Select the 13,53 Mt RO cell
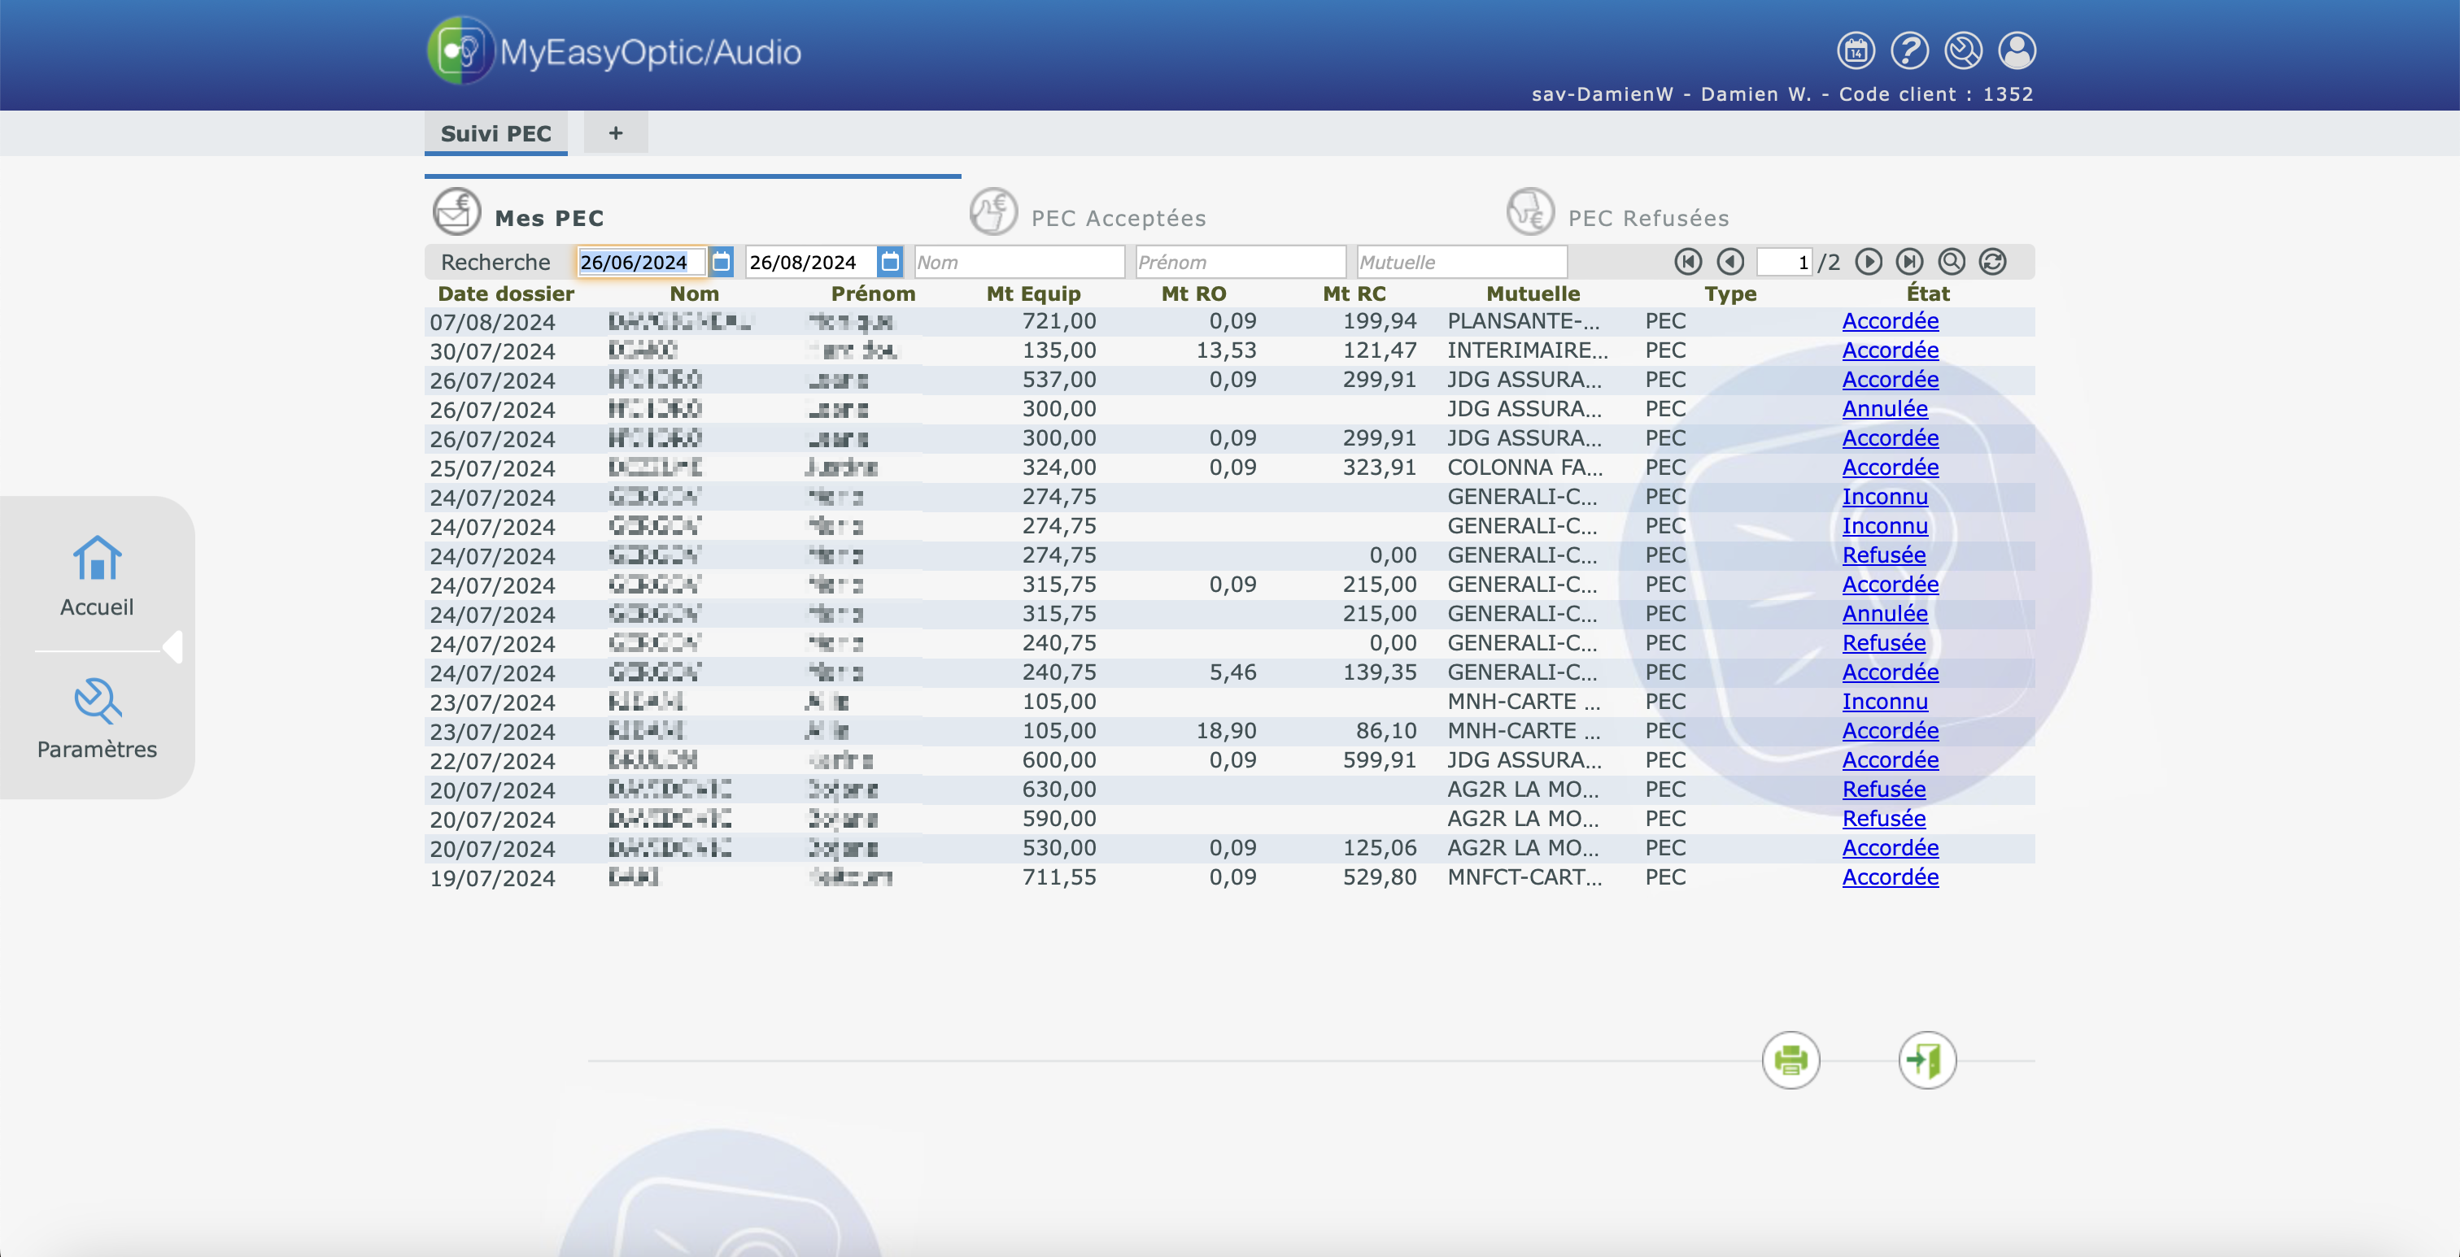This screenshot has height=1257, width=2460. 1226,351
